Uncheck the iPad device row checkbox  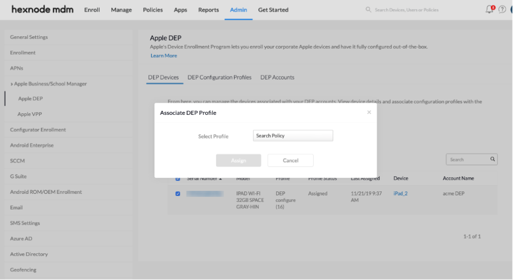178,193
